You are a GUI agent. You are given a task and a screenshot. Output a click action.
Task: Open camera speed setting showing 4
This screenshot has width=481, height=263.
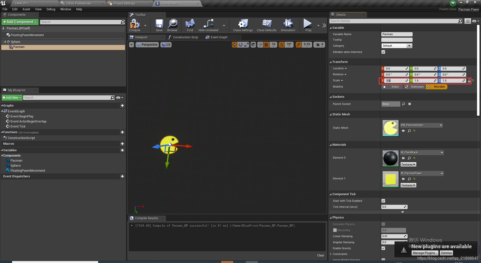click(x=319, y=45)
